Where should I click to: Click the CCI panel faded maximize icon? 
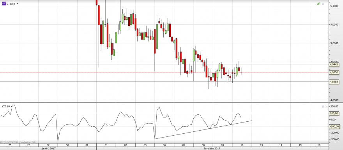[x=323, y=107]
